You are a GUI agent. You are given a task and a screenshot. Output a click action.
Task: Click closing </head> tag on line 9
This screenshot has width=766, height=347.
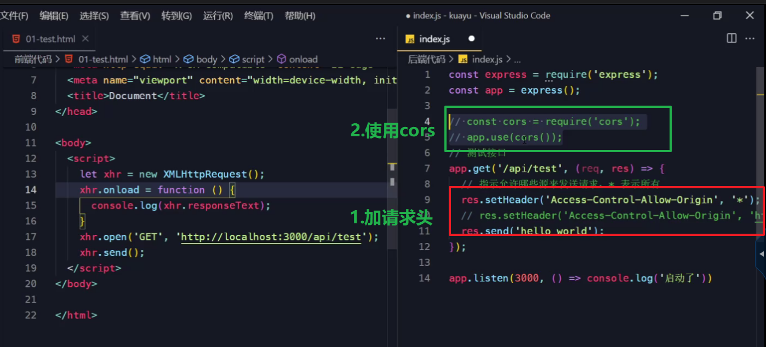click(76, 112)
